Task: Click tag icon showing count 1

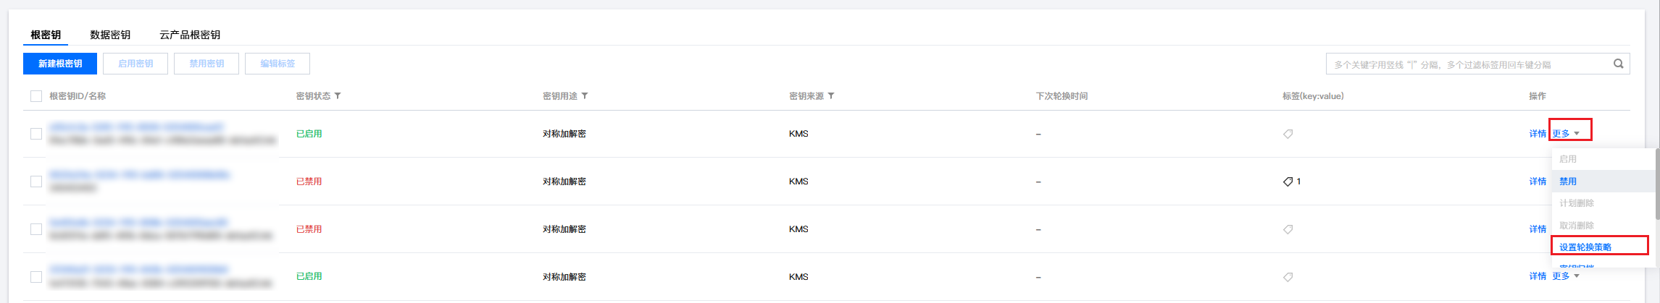Action: coord(1288,182)
